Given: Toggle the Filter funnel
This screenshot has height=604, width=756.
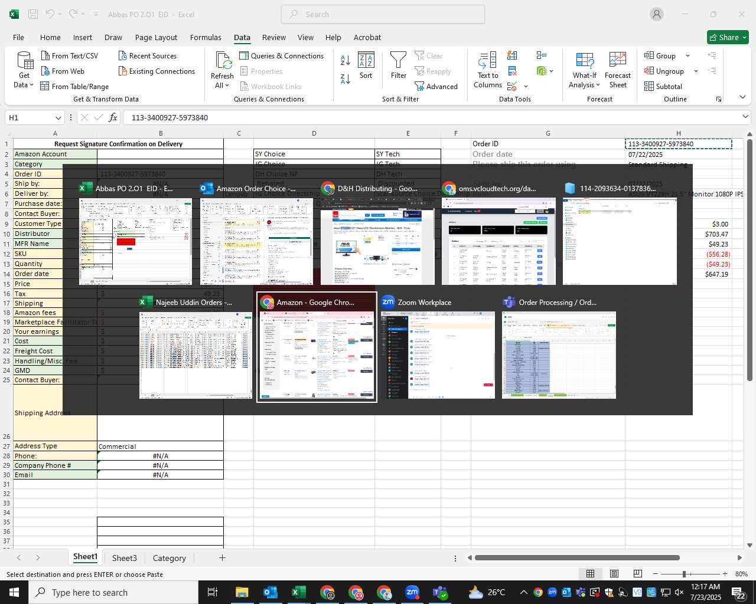Looking at the screenshot, I should 399,65.
